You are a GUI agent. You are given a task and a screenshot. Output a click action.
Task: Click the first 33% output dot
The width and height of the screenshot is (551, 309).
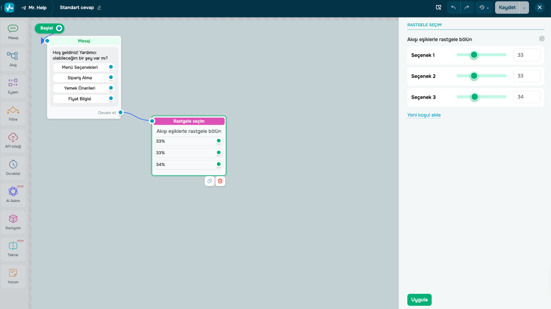219,141
